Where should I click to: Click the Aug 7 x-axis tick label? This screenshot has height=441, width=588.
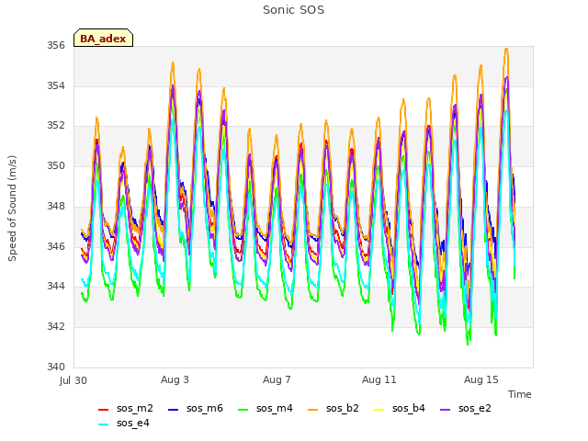click(x=277, y=379)
